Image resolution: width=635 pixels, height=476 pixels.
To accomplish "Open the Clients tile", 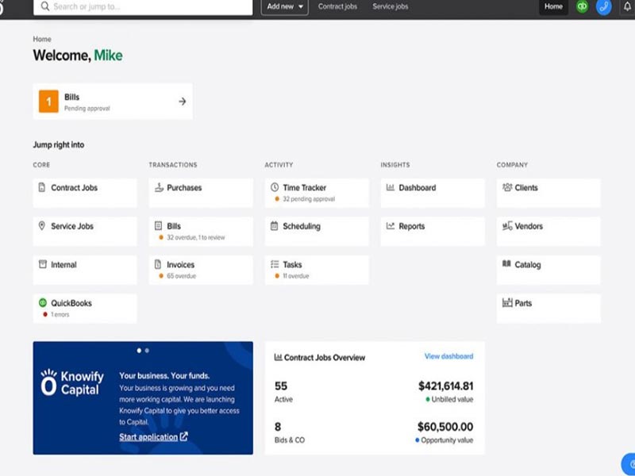I will pyautogui.click(x=548, y=193).
